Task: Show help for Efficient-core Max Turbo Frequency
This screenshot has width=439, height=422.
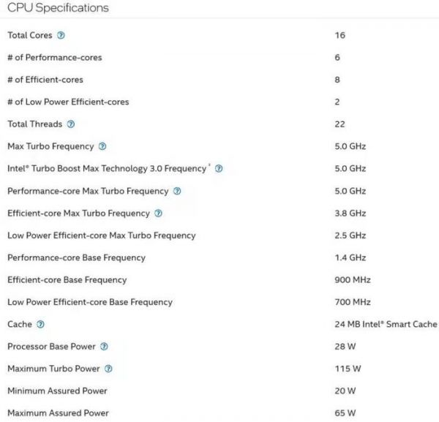Action: pyautogui.click(x=158, y=214)
